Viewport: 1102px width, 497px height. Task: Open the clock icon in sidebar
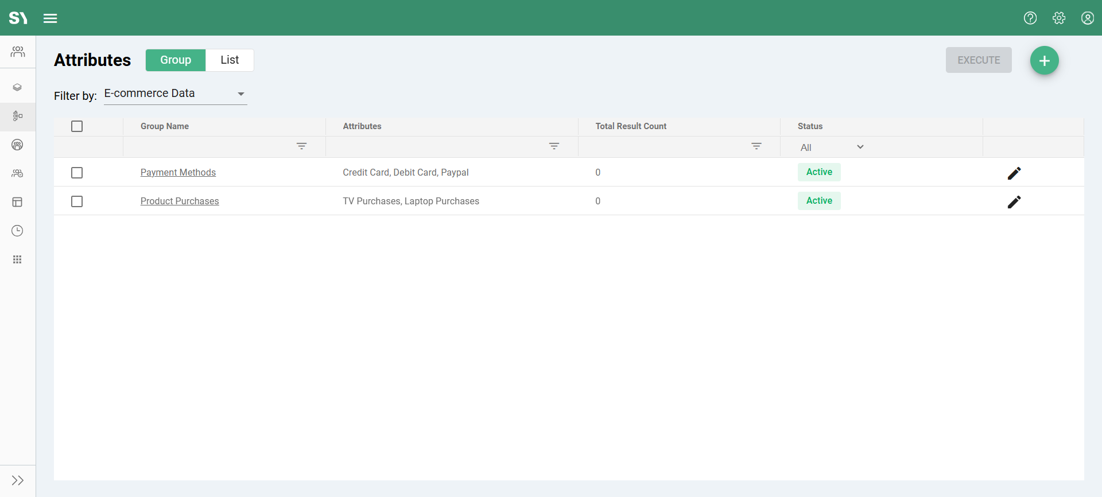[18, 231]
